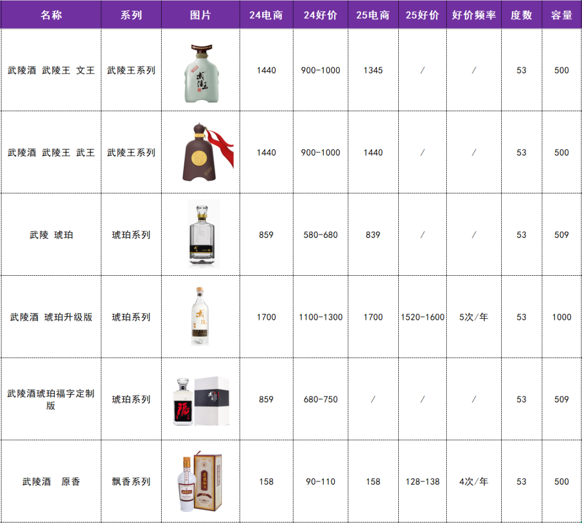Viewport: 582px width, 523px height.
Task: Click the 图片 column header
Action: (200, 15)
